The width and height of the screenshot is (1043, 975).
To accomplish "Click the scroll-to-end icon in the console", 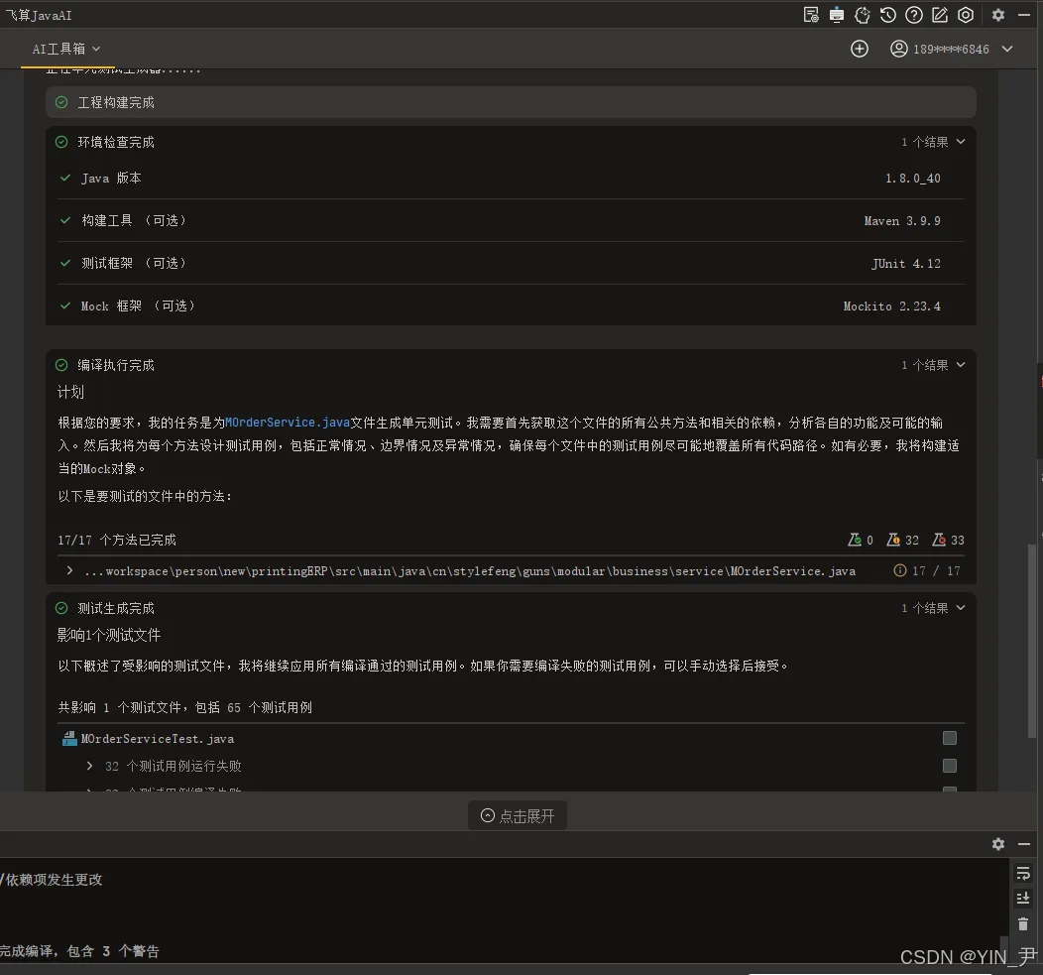I will pos(1023,899).
